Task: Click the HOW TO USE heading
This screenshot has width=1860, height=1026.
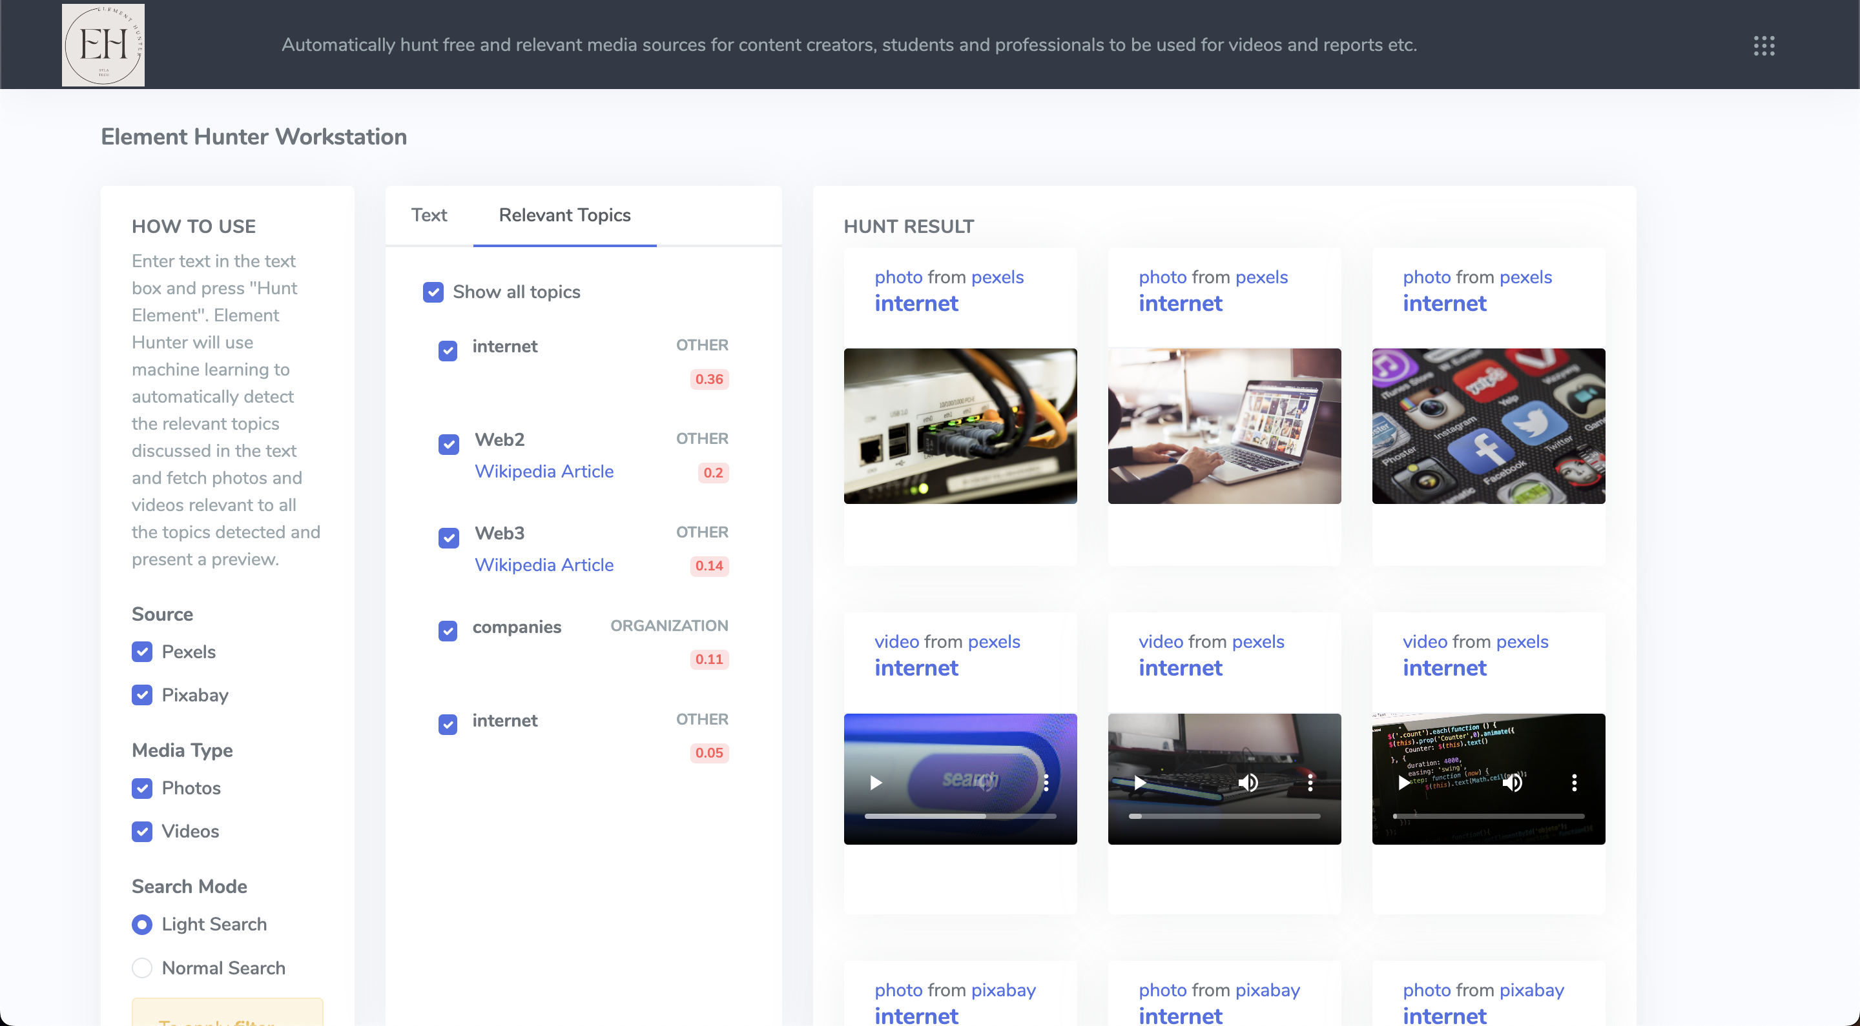Action: [194, 226]
